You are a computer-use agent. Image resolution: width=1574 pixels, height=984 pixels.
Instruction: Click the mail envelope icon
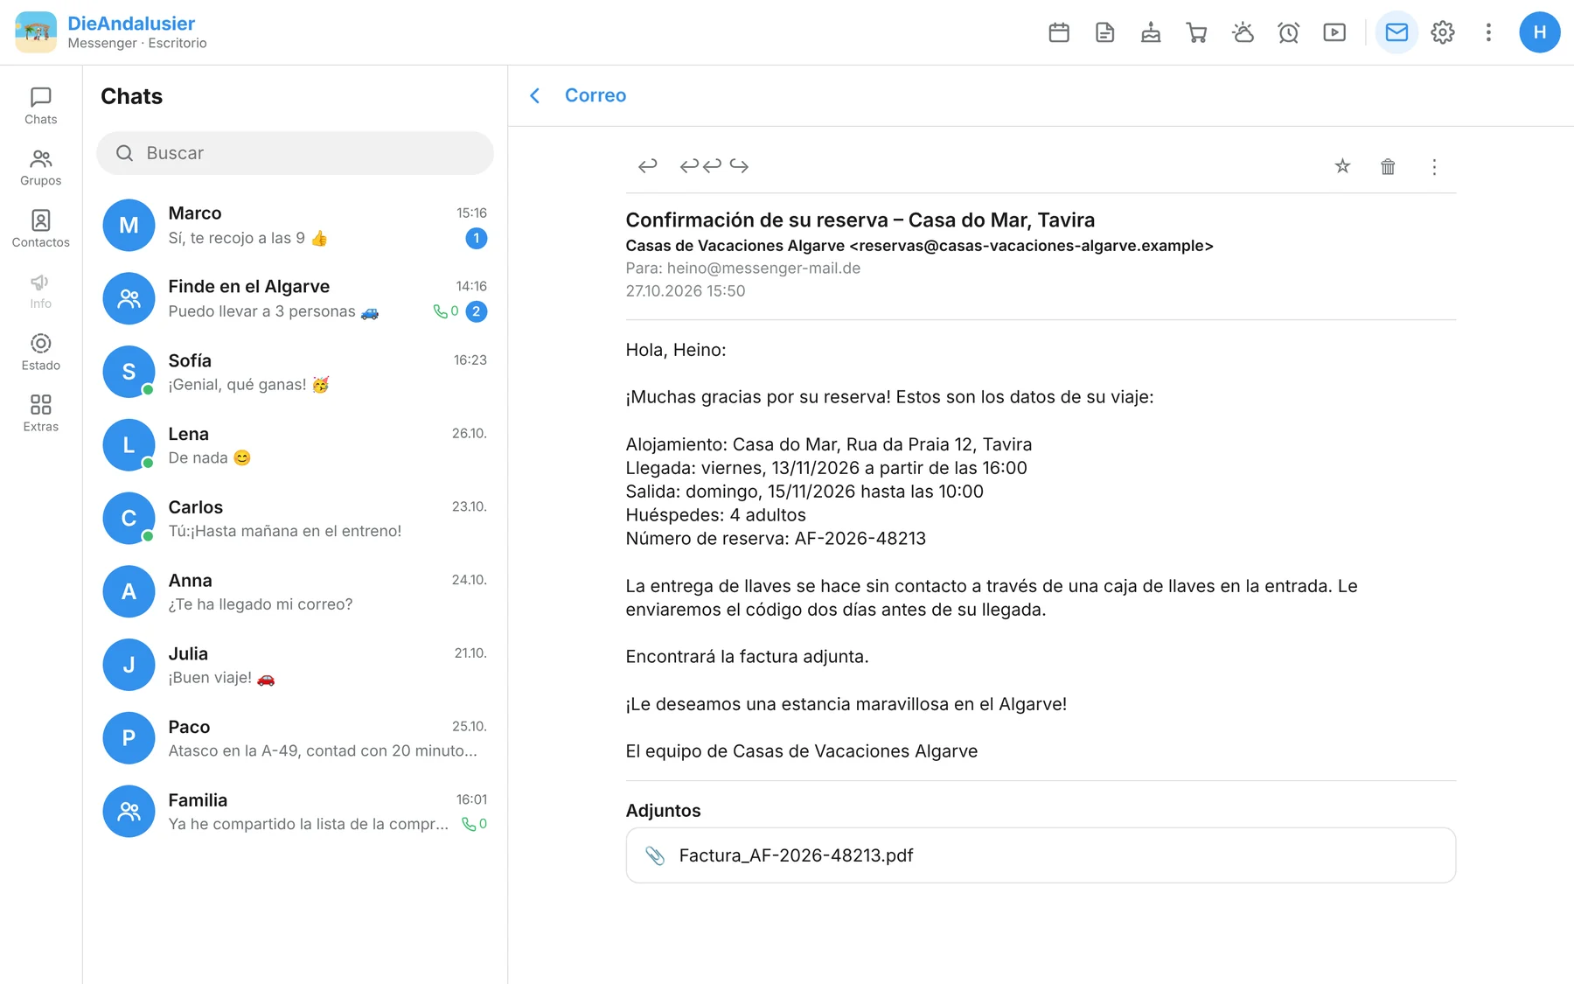[x=1396, y=32]
